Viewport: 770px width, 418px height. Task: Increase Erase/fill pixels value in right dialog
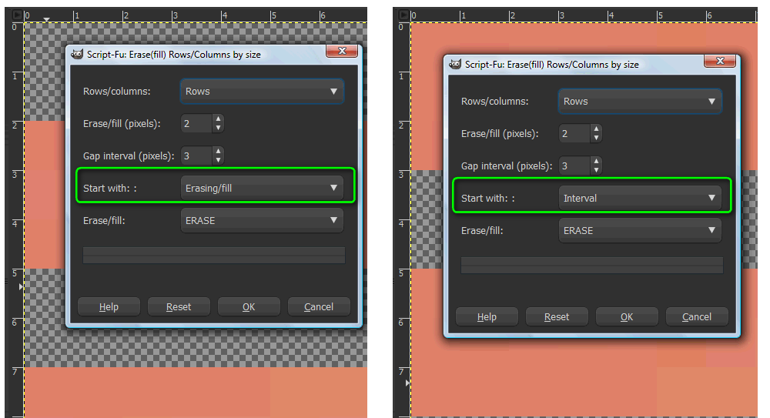click(597, 129)
